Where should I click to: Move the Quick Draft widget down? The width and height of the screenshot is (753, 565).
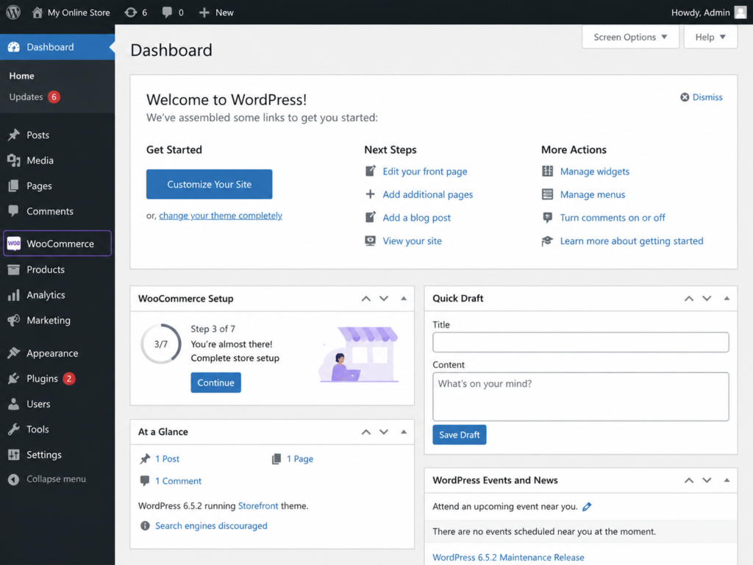click(707, 299)
